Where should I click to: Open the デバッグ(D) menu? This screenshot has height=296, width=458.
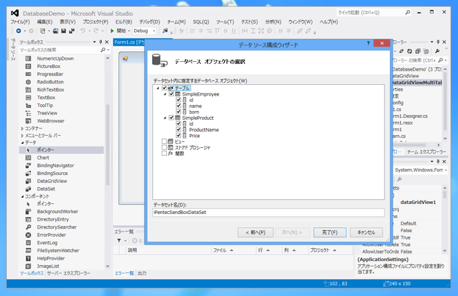pos(150,22)
